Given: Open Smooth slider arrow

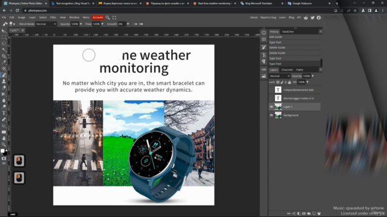Looking at the screenshot, I should pyautogui.click(x=128, y=24).
